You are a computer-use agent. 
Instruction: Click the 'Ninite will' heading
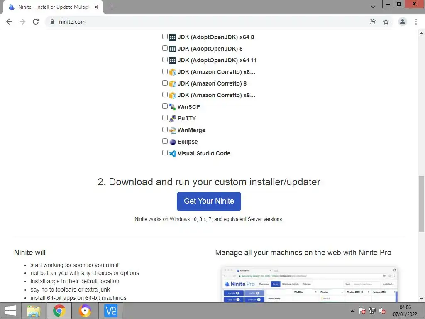pos(30,253)
